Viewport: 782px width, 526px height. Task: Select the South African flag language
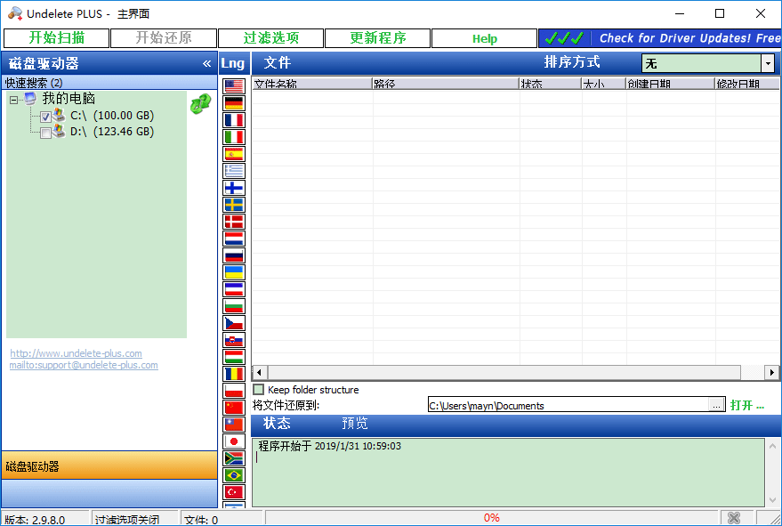pyautogui.click(x=234, y=458)
